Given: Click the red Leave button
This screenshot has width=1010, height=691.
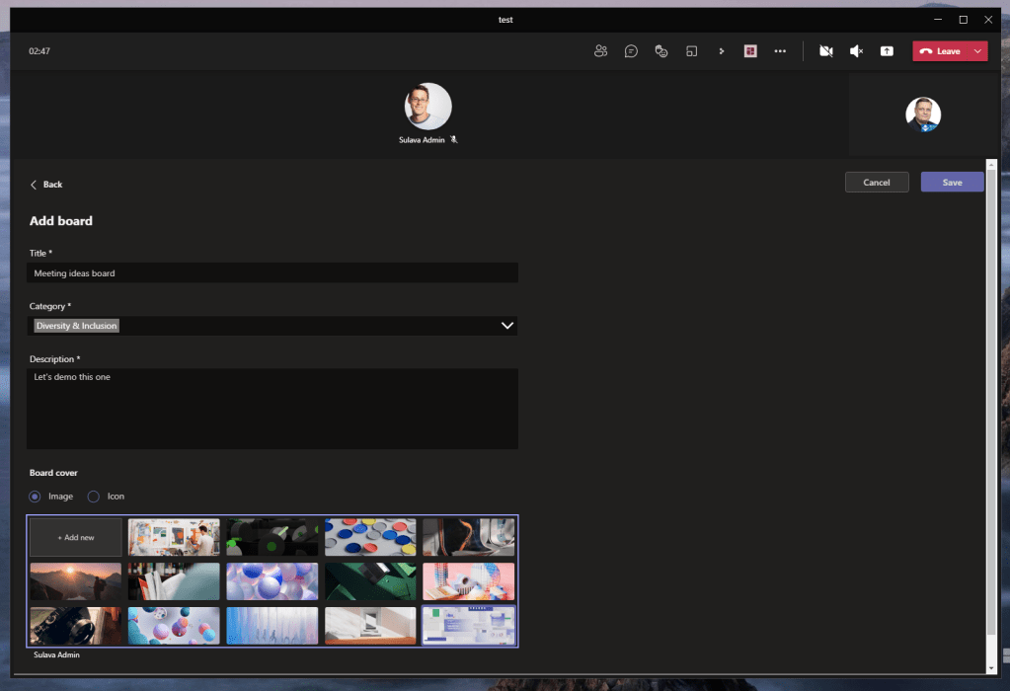Looking at the screenshot, I should coord(940,51).
